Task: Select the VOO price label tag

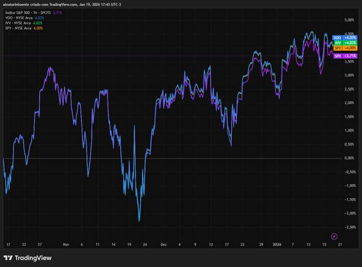Action: [345, 38]
